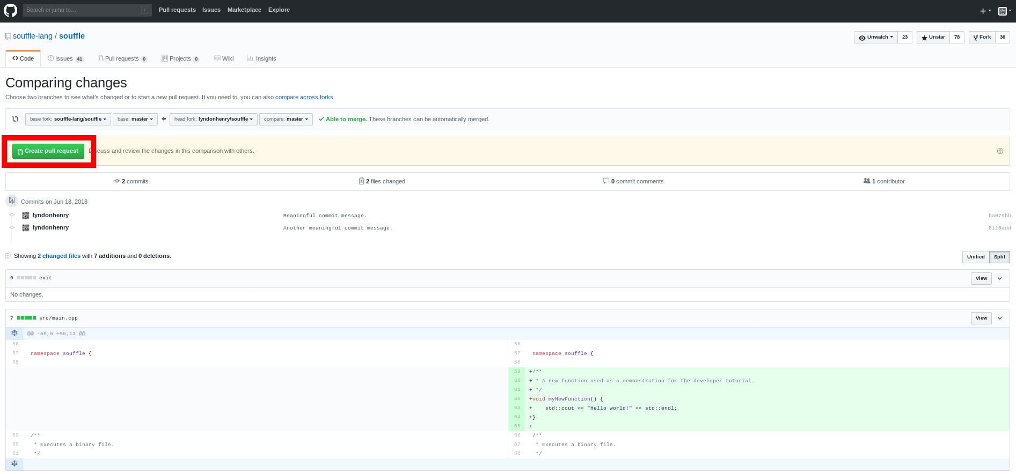
Task: Open the base: master branch dropdown
Action: (x=135, y=119)
